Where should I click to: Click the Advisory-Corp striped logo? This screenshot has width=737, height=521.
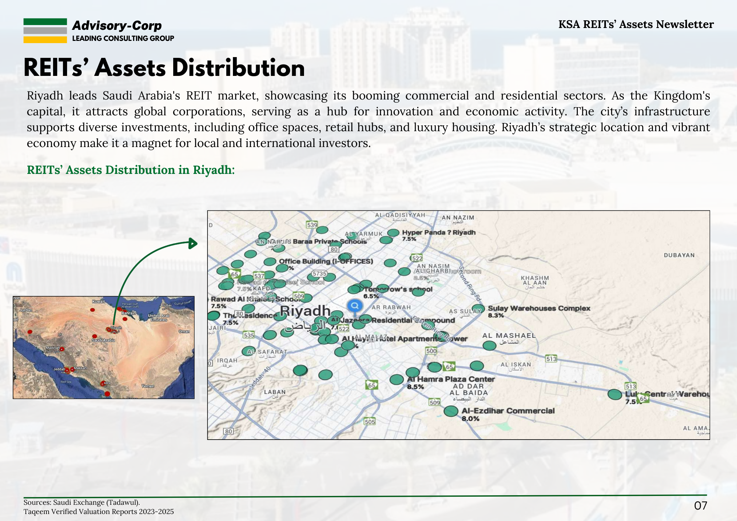click(x=45, y=31)
